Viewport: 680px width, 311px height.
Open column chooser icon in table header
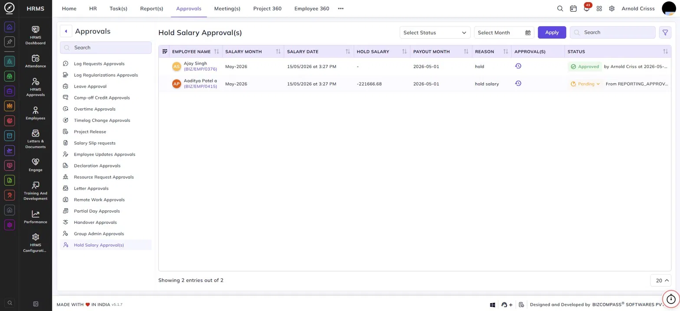[165, 51]
